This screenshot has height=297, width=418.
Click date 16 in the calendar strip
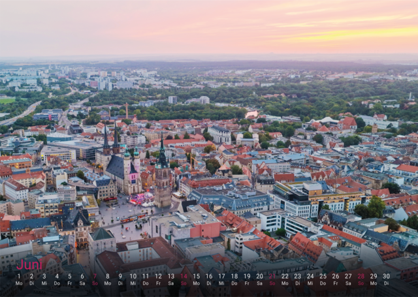click(209, 276)
